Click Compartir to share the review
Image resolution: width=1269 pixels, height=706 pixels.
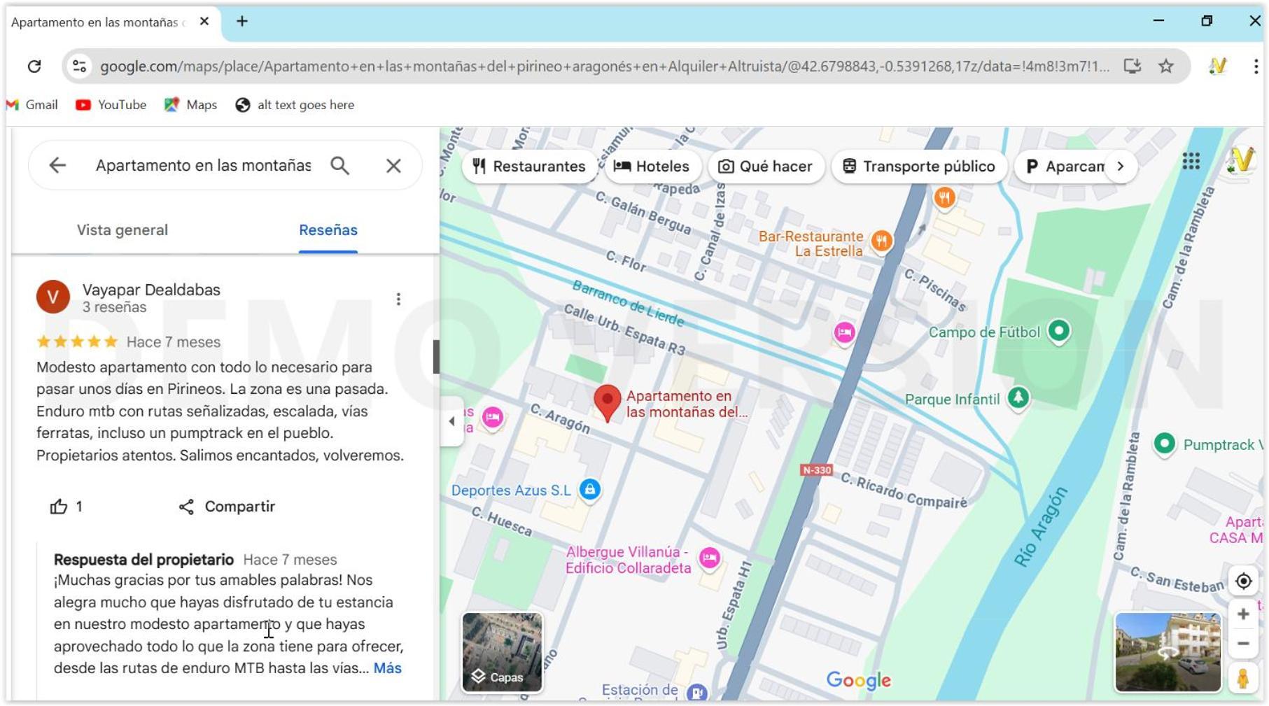(x=226, y=507)
